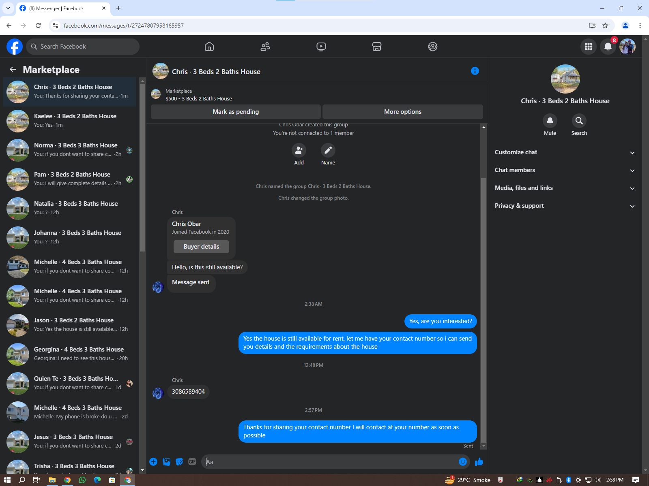Click conversation list scrollbar thumb
The width and height of the screenshot is (649, 486).
coord(142,168)
